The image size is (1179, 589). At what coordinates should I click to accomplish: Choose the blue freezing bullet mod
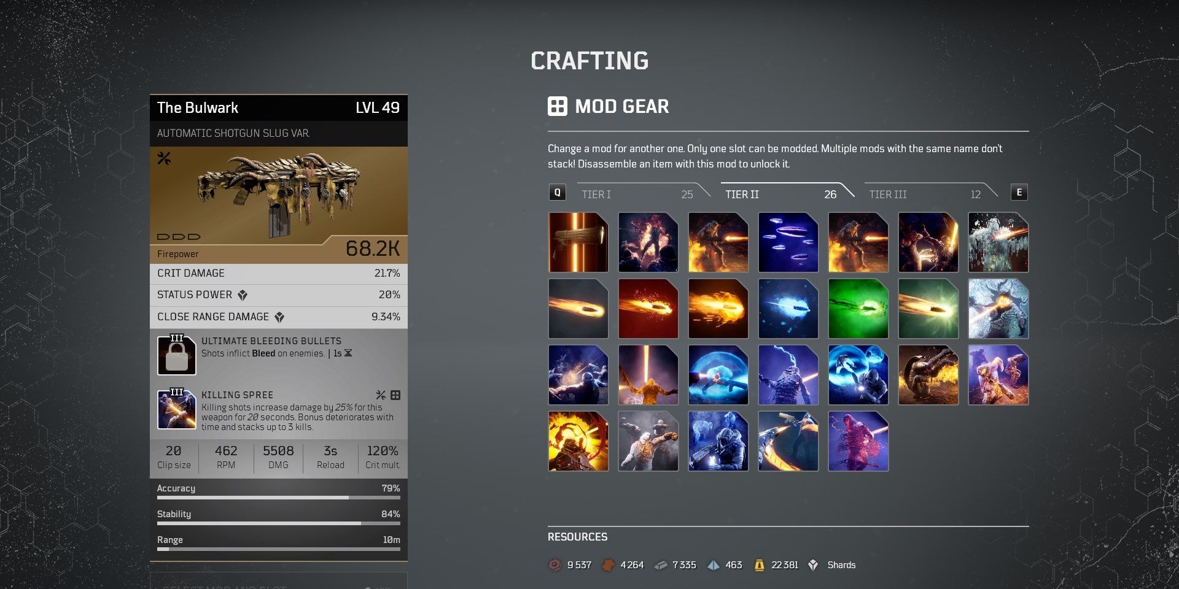pyautogui.click(x=788, y=309)
